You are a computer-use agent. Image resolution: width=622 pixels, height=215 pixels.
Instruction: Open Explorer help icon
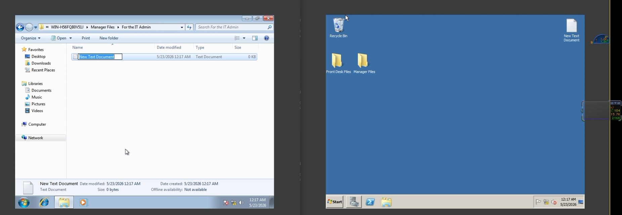click(x=266, y=38)
